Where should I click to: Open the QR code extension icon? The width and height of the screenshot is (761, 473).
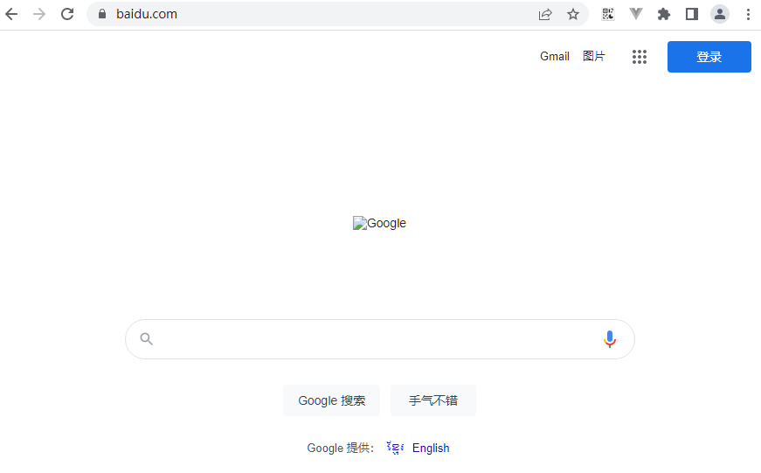pos(607,14)
